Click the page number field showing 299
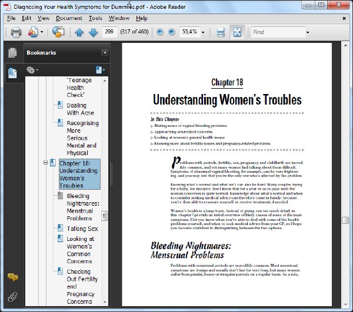353x312 pixels. tap(109, 32)
